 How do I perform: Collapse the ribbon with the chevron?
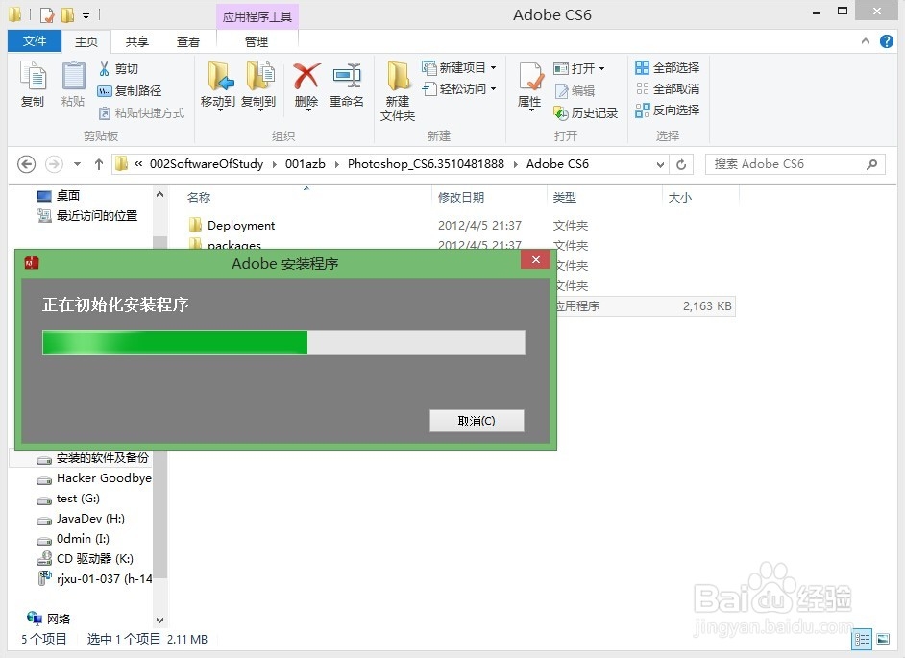[866, 41]
